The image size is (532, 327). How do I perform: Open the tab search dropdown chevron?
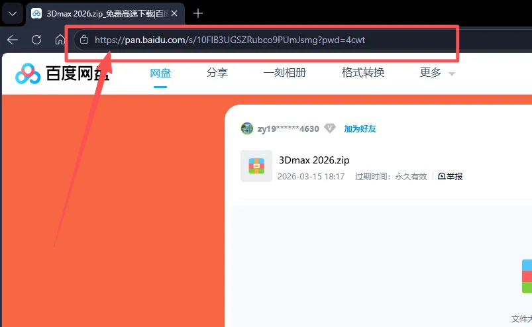(13, 14)
